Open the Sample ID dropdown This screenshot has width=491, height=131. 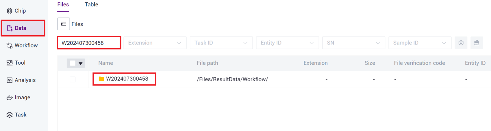click(420, 43)
